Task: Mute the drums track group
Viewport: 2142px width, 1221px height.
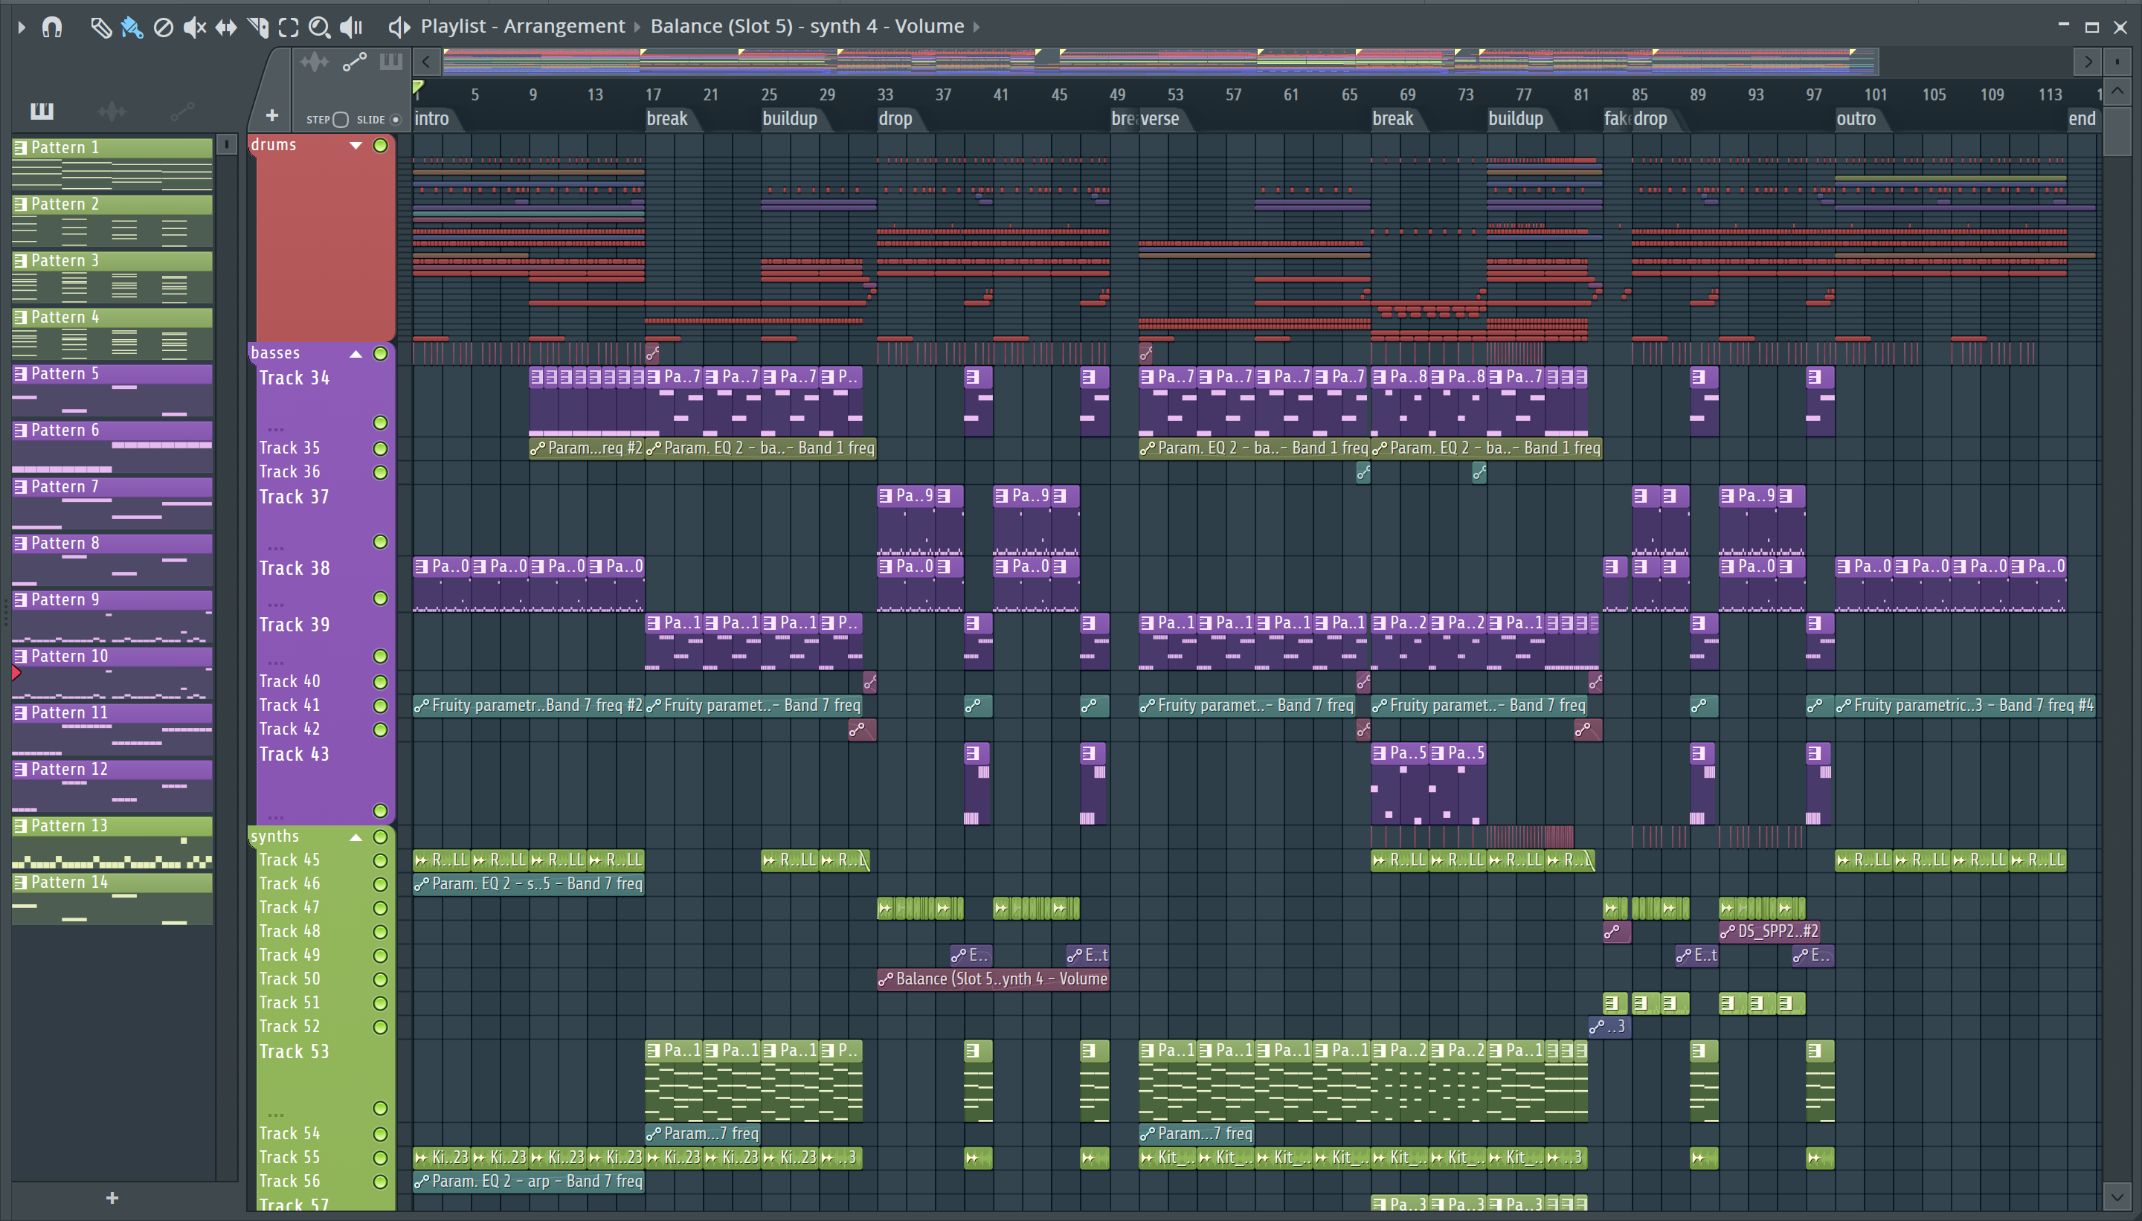Action: pyautogui.click(x=380, y=145)
